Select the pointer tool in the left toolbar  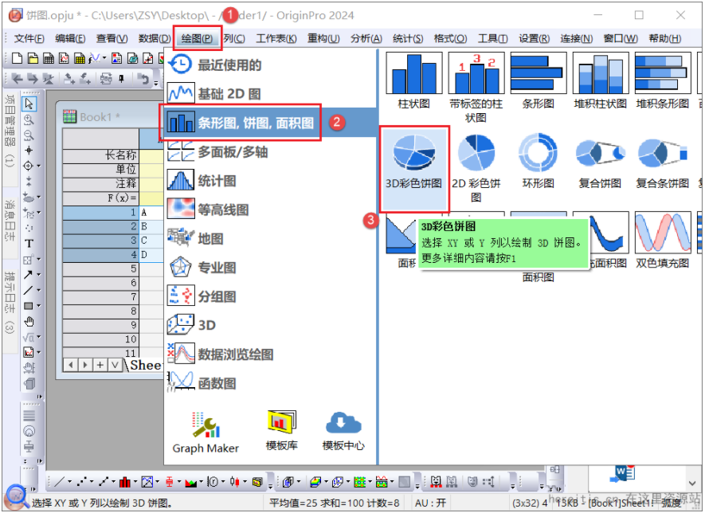click(29, 104)
